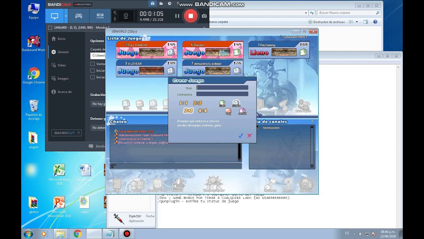424x239 pixels.
Task: Open the game Opciones wrench icon
Action: click(x=270, y=185)
